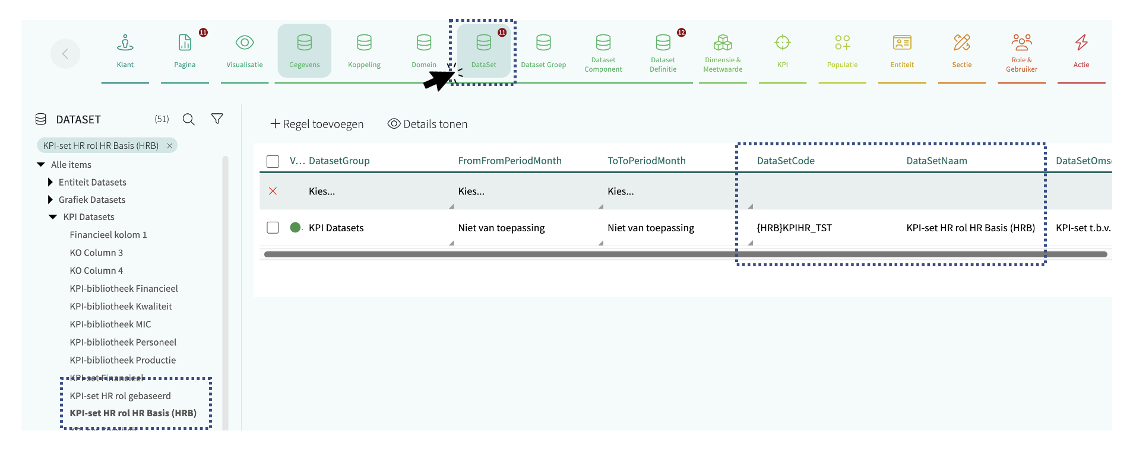Click Regel toevoegen to add a row

[317, 124]
